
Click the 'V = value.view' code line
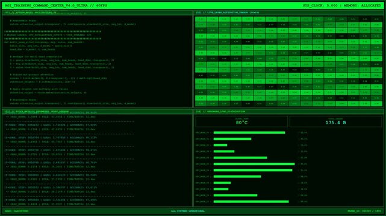(x=62, y=67)
